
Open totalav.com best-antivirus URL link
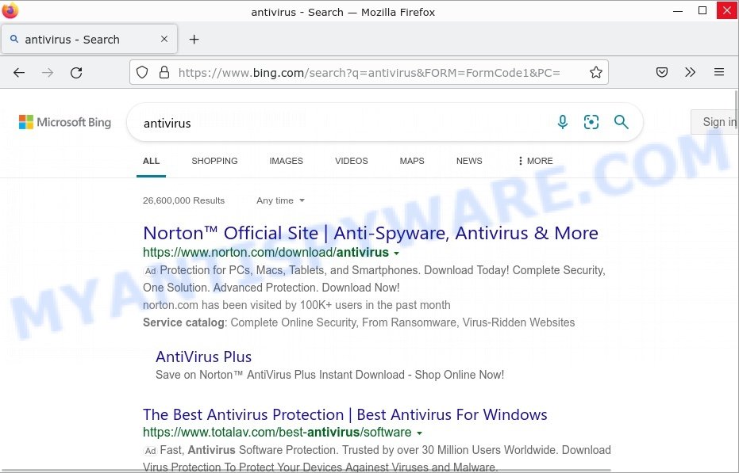pos(277,432)
